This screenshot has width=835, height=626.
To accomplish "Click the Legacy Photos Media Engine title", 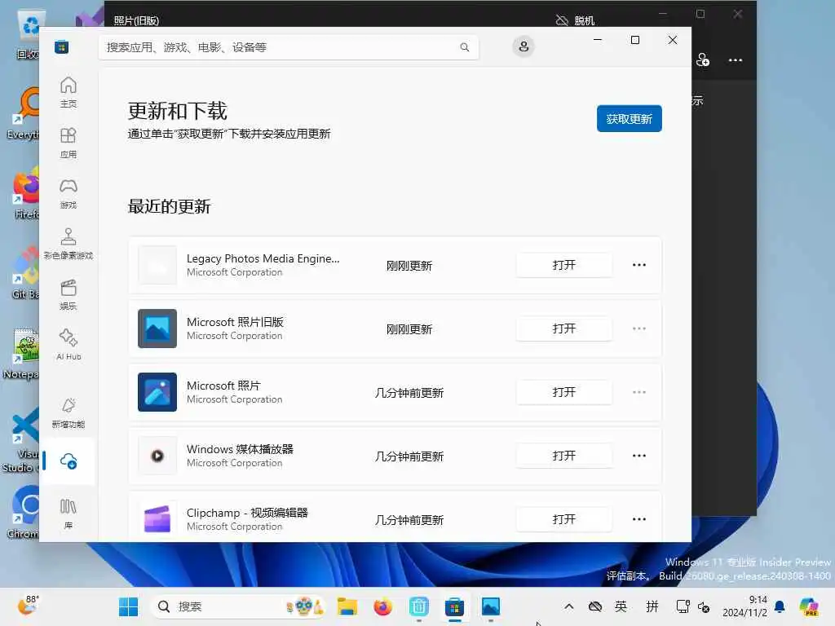I will click(x=263, y=258).
